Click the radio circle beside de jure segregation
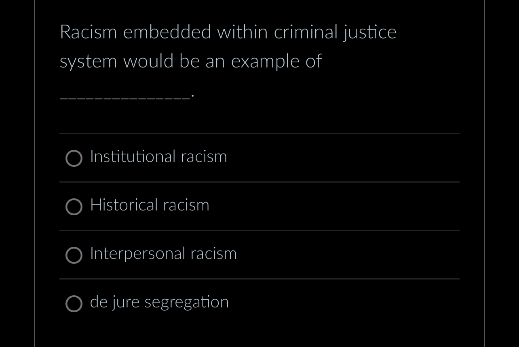The height and width of the screenshot is (347, 519). (x=74, y=304)
